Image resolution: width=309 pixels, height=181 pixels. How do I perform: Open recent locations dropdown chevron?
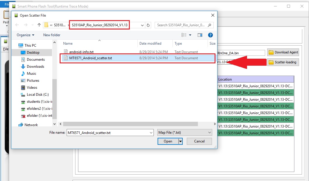[32, 25]
